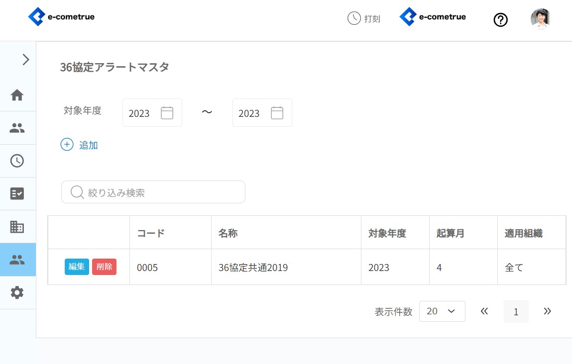Image resolution: width=572 pixels, height=364 pixels.
Task: Click the 打刻 clock-in button
Action: coord(364,18)
